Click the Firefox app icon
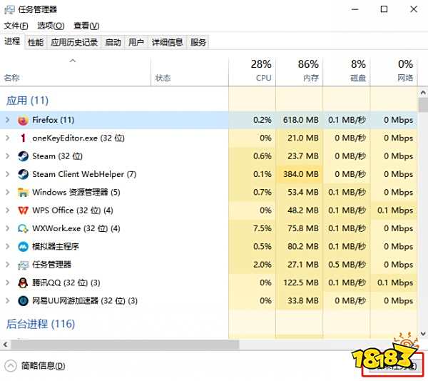The image size is (428, 381). (x=23, y=120)
